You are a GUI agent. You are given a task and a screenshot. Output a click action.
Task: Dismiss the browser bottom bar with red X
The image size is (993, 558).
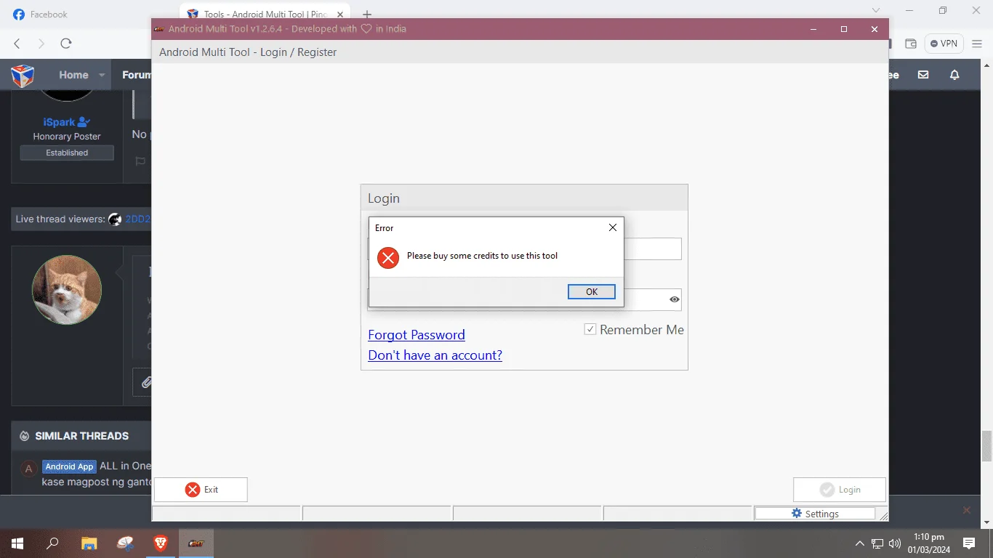coord(966,510)
